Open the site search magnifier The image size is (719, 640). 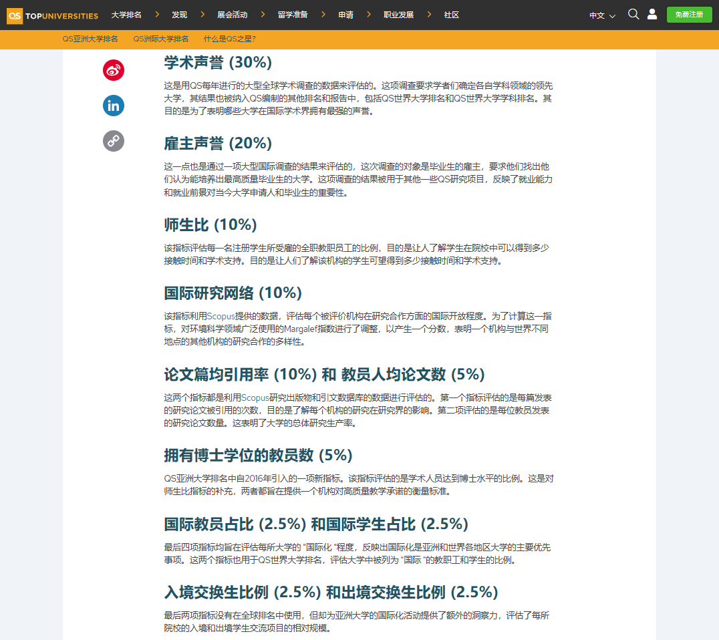633,14
